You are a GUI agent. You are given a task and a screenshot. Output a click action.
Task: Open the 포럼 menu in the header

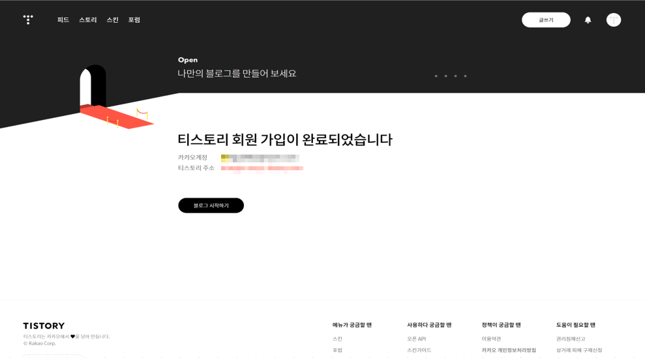[134, 20]
